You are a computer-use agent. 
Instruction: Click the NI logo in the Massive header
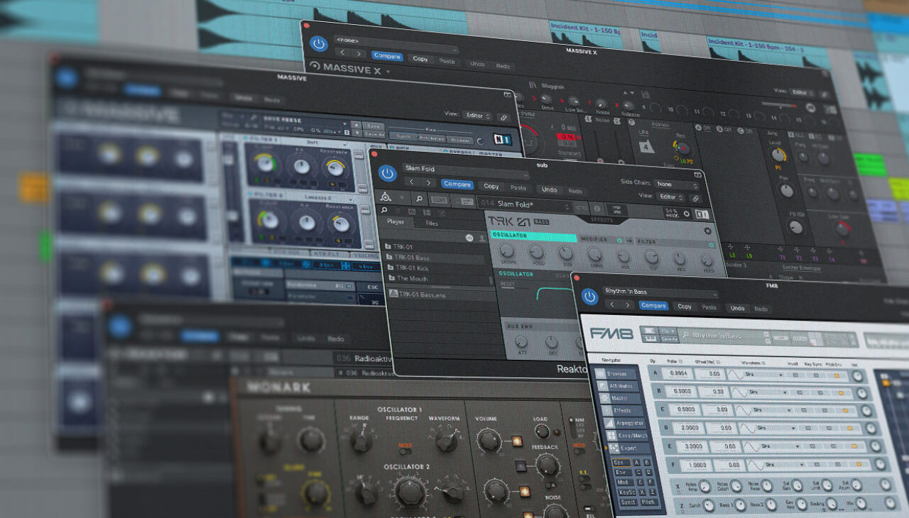coord(502,139)
